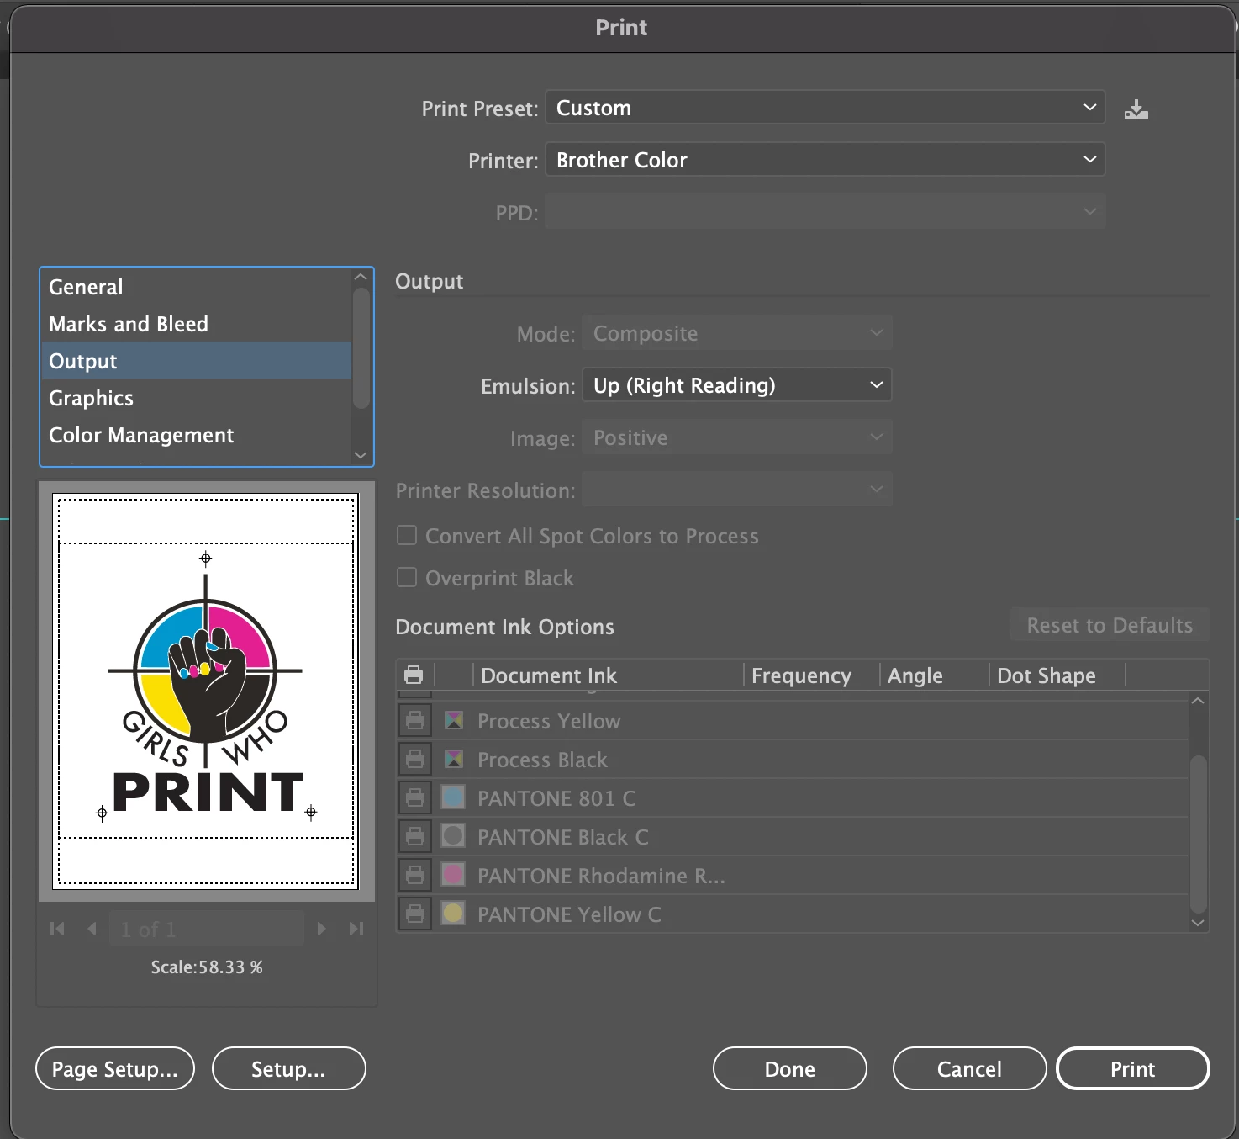The image size is (1239, 1139).
Task: Go to previous page in preview
Action: [92, 929]
